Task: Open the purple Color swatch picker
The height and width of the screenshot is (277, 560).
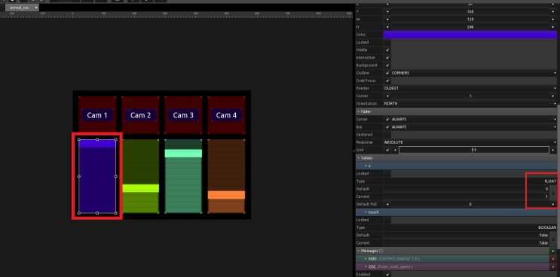Action: point(470,35)
